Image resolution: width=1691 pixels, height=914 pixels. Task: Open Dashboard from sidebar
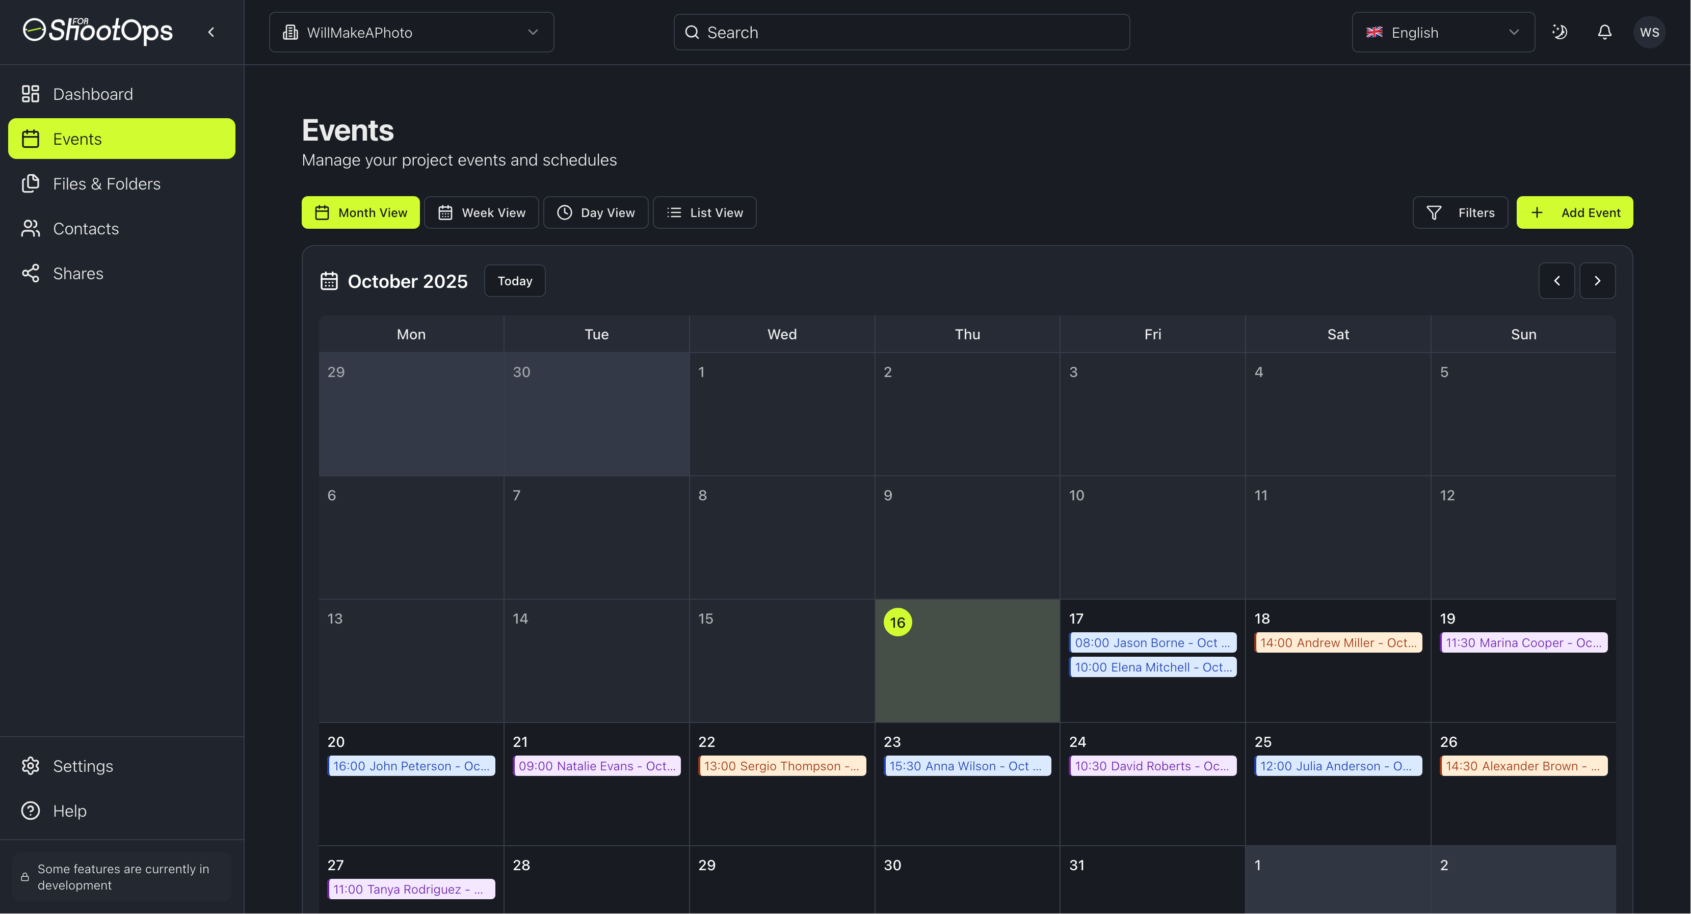(x=93, y=94)
